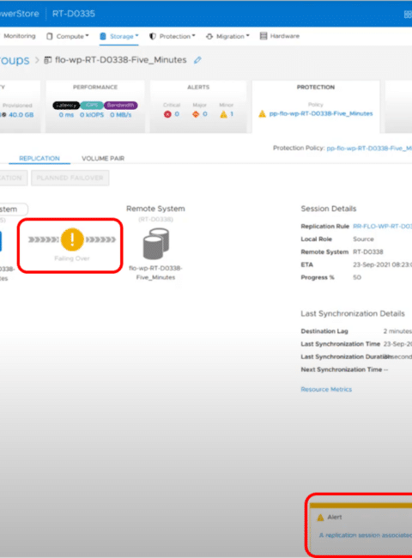Click the Major alerts orange icon
The image size is (412, 558).
tap(196, 114)
